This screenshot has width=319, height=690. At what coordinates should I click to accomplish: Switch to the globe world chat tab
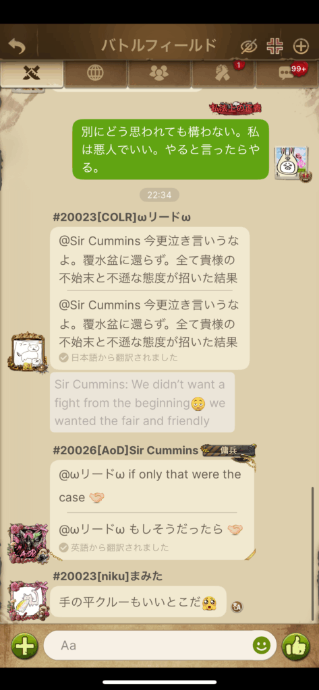[x=95, y=73]
